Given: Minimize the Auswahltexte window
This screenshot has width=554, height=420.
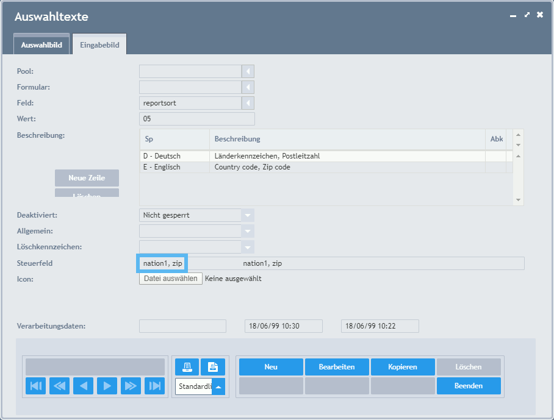Looking at the screenshot, I should coord(513,15).
